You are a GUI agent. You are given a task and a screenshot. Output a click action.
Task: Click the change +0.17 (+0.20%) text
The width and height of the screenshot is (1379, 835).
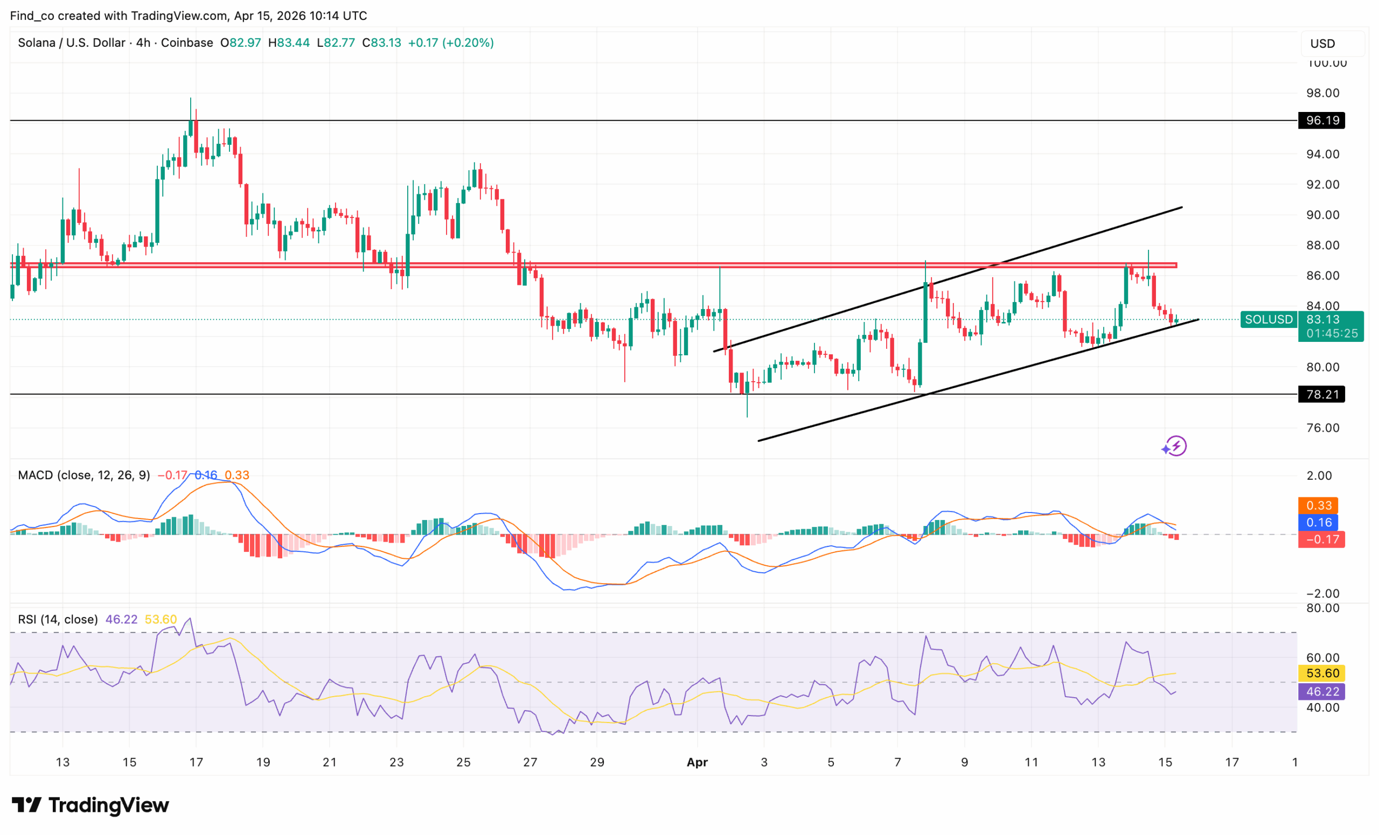pyautogui.click(x=451, y=43)
